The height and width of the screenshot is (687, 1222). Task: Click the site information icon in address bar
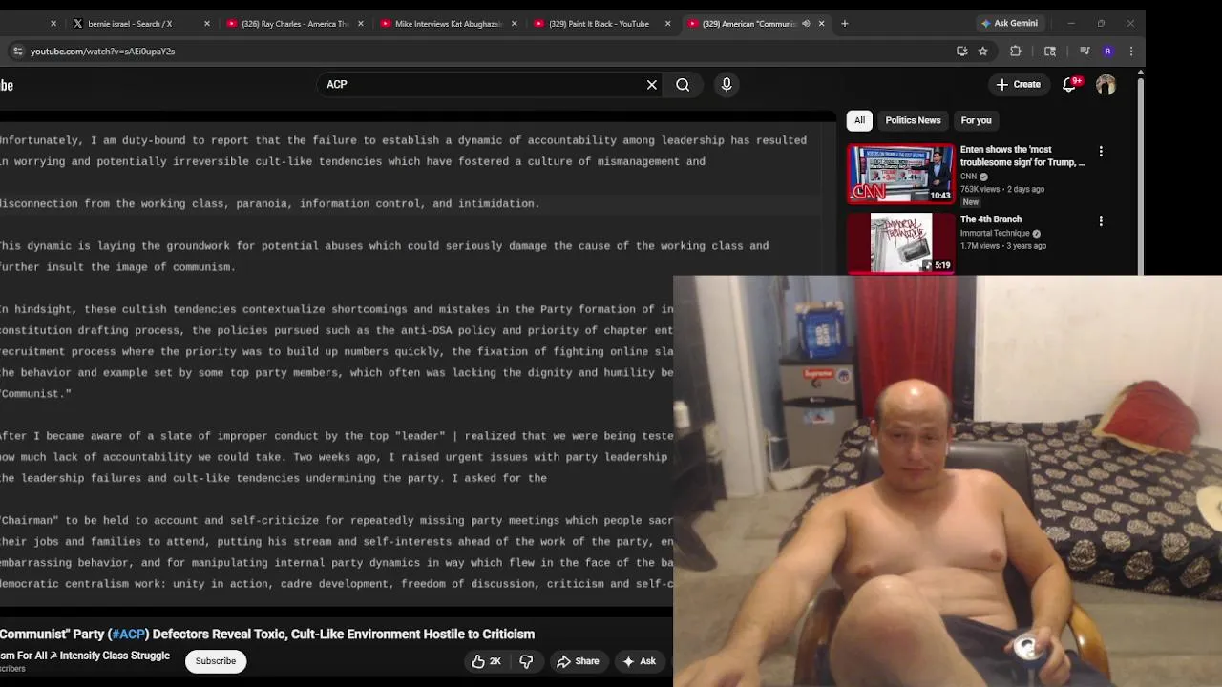(x=17, y=52)
